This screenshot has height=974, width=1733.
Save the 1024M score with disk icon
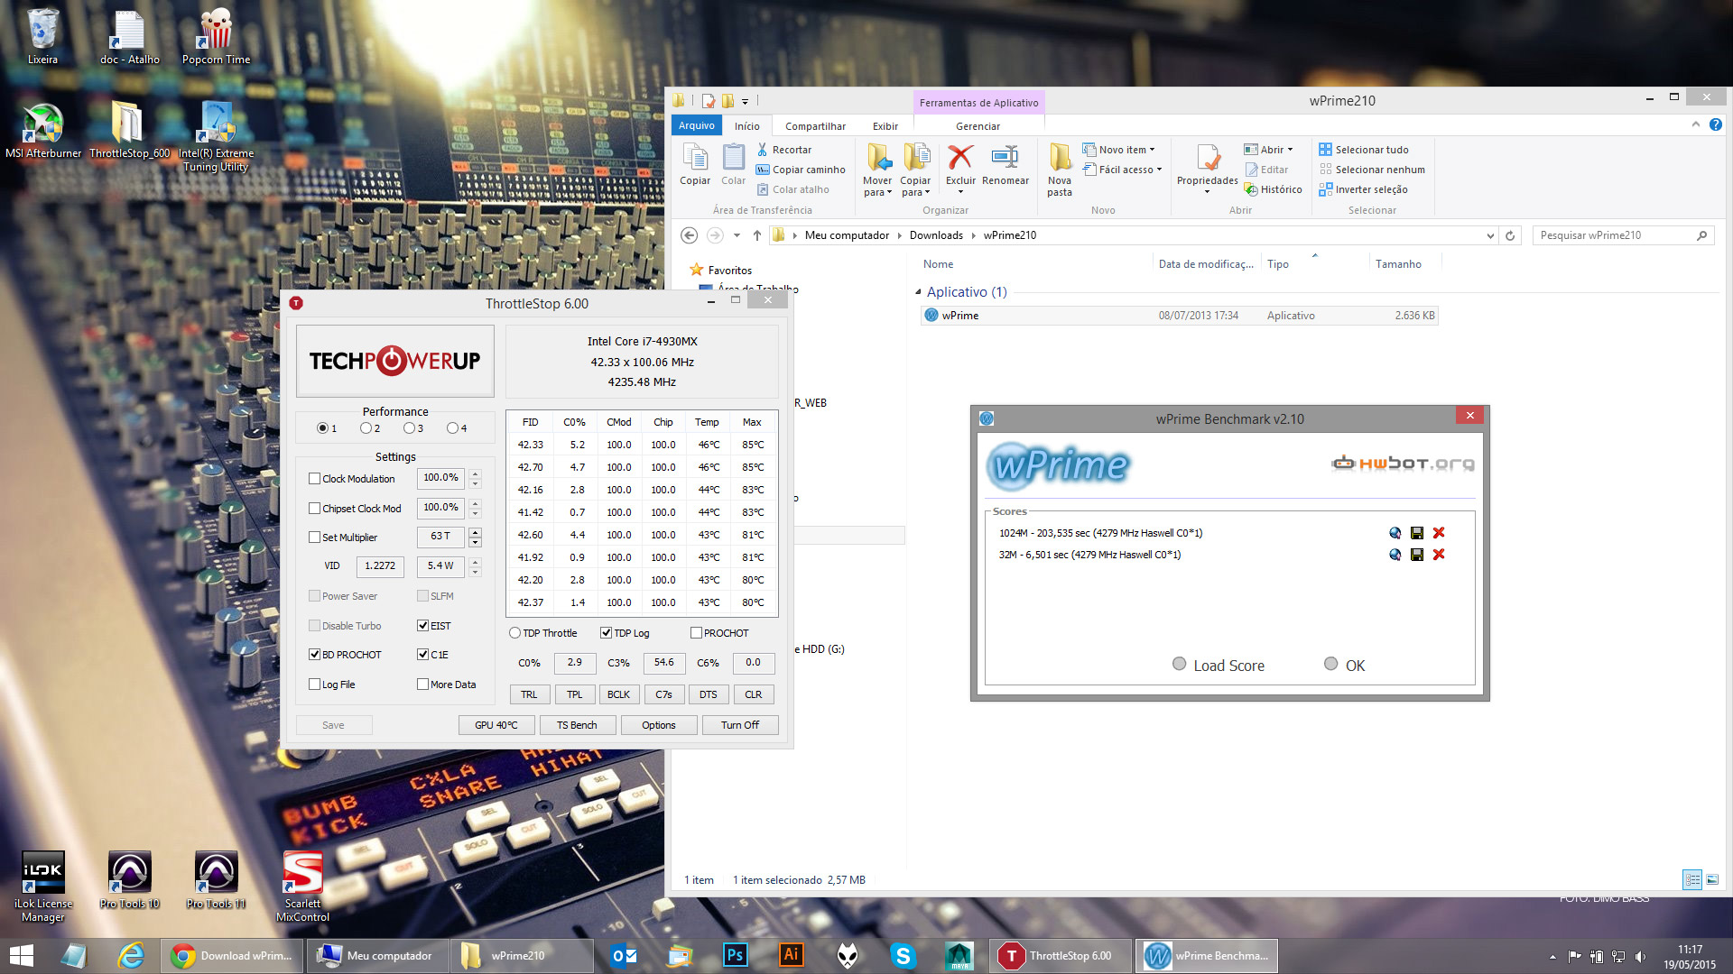pyautogui.click(x=1417, y=533)
